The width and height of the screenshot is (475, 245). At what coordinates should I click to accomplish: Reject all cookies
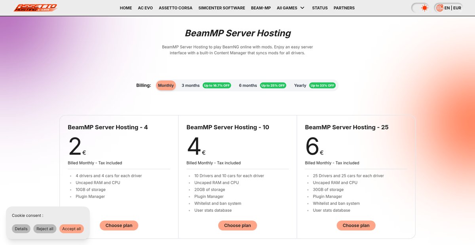click(x=45, y=229)
